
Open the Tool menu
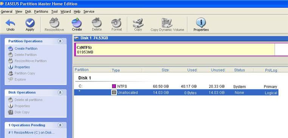[54, 12]
